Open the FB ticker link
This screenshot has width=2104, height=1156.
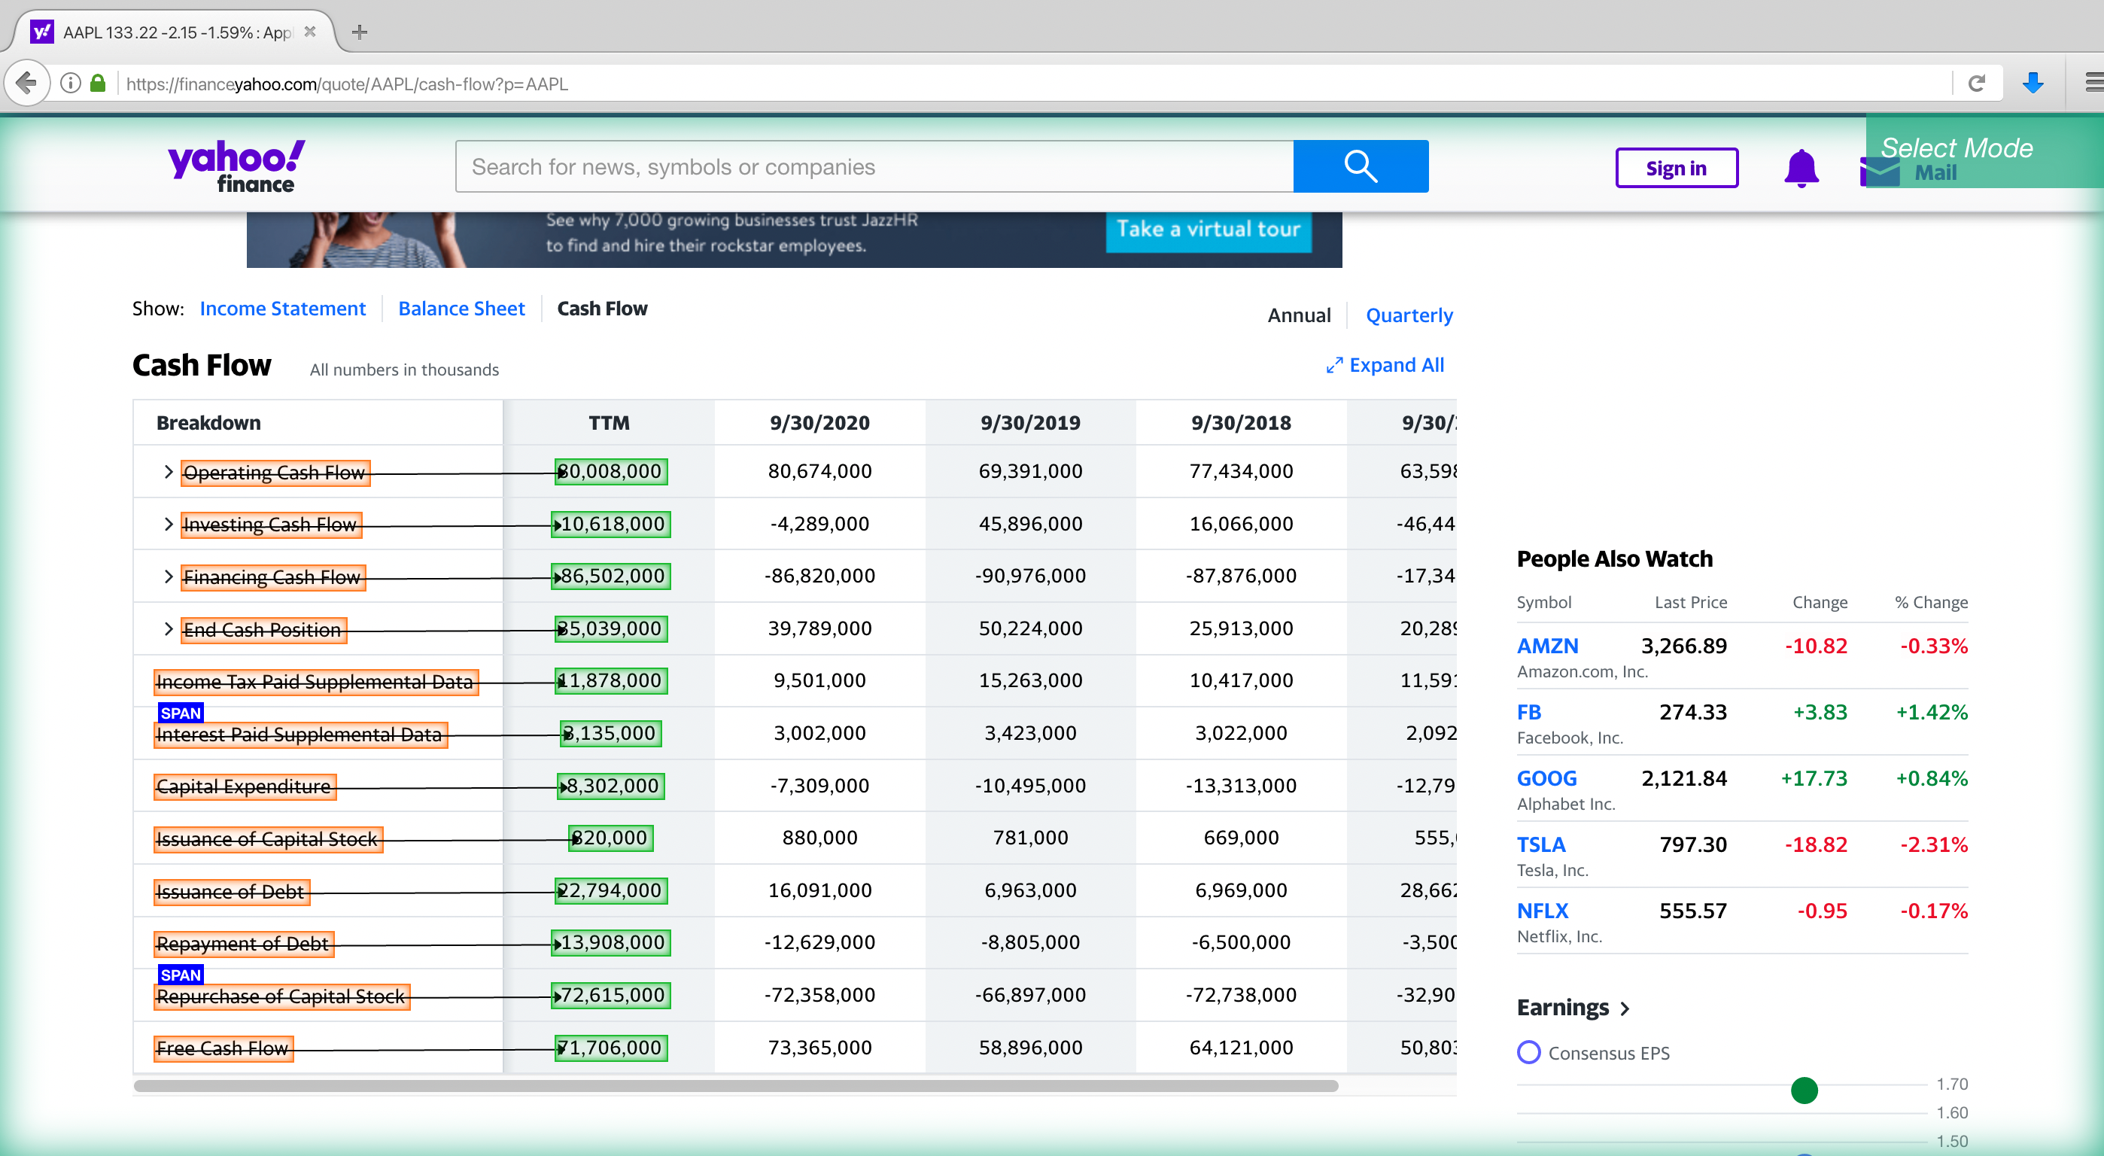[1528, 713]
